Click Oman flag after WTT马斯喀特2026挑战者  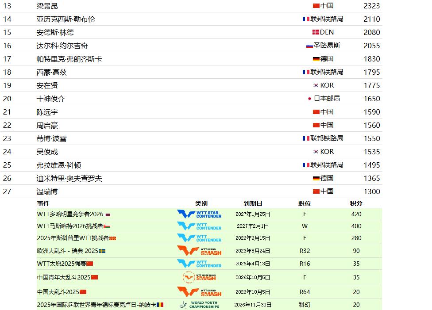[x=107, y=226]
